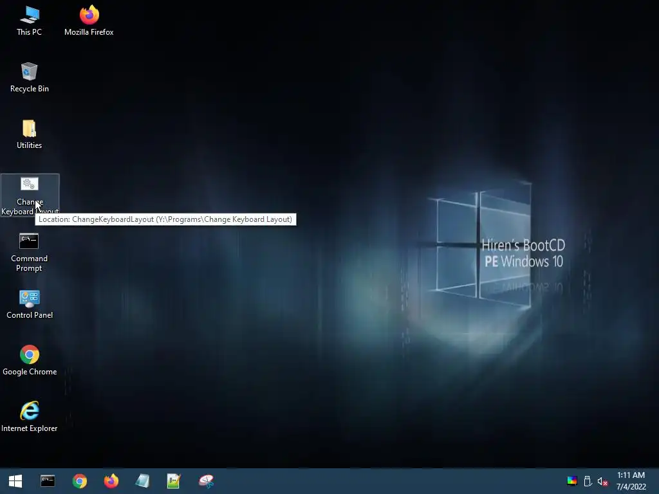Launch Command Prompt from the taskbar
This screenshot has width=659, height=494.
(48, 481)
